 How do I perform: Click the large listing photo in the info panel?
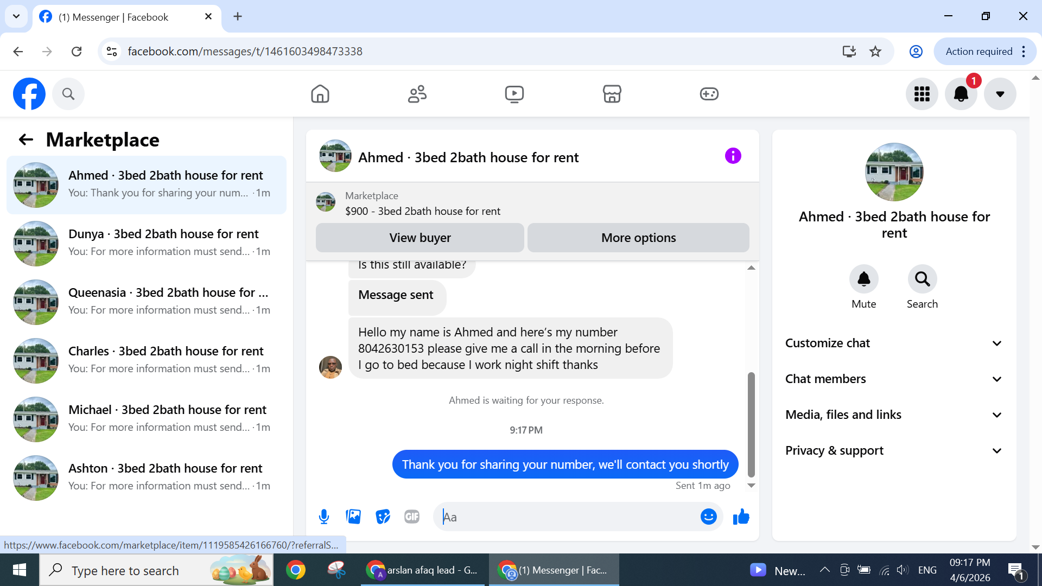tap(894, 172)
